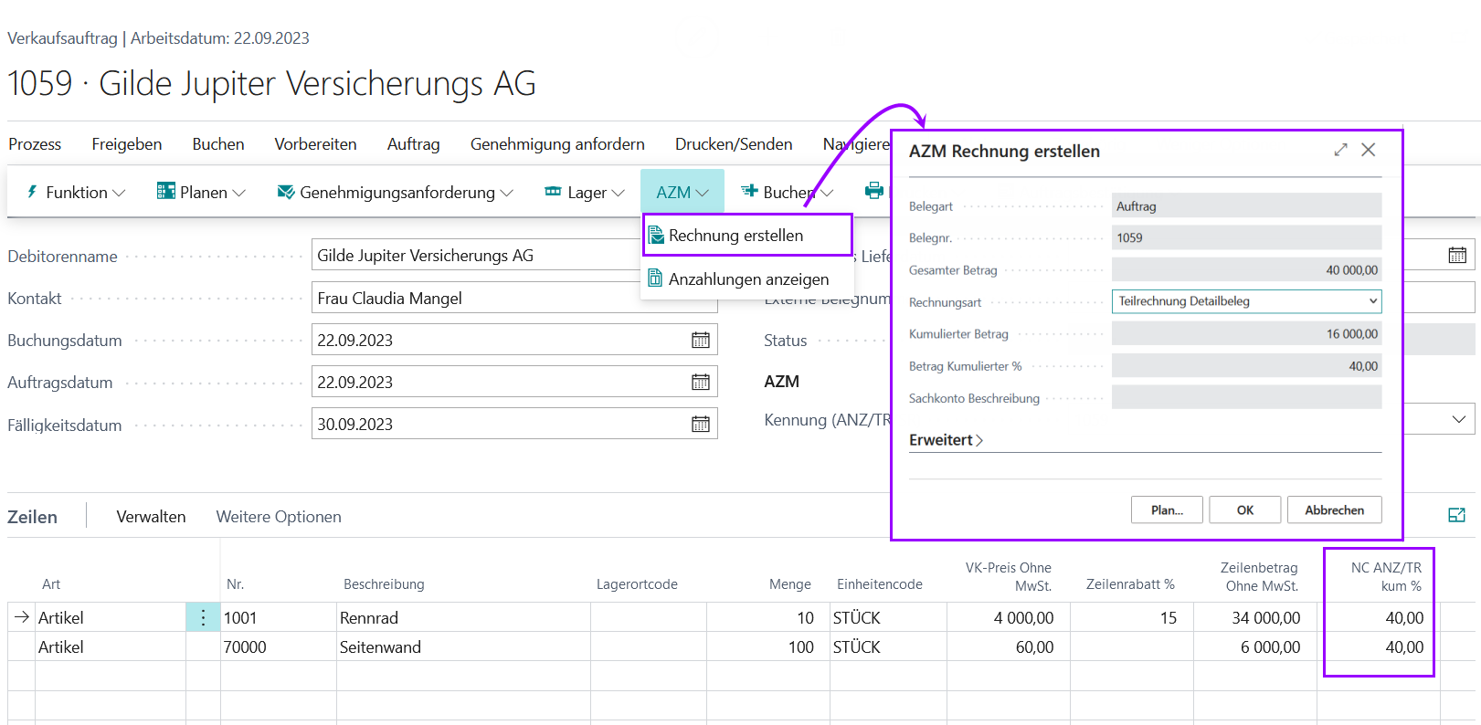The height and width of the screenshot is (725, 1481).
Task: Click the Funktion lightning bolt icon
Action: click(32, 192)
